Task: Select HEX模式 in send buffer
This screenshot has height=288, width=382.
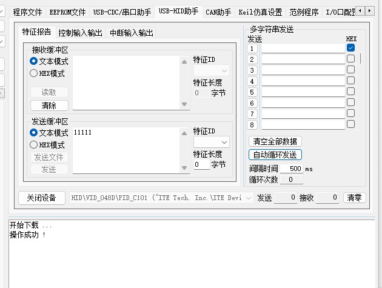Action: point(47,145)
